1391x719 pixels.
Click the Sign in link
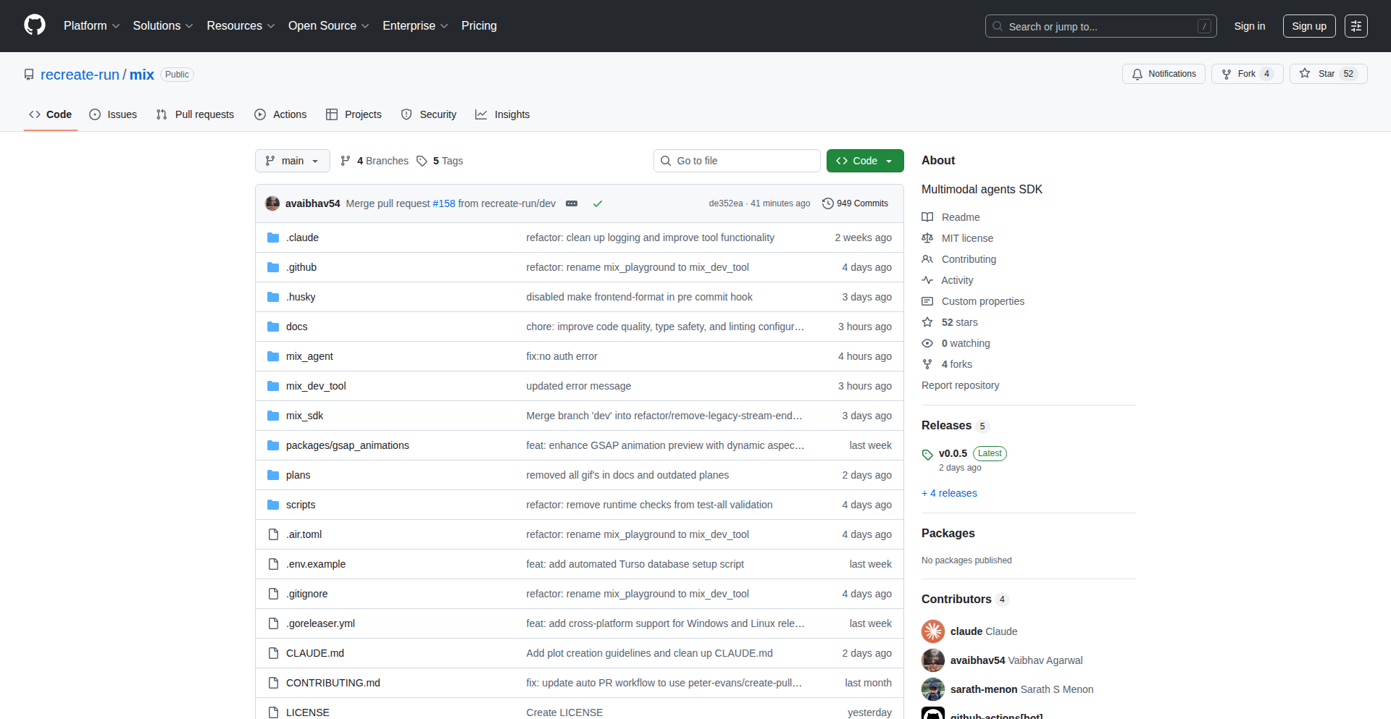tap(1250, 26)
